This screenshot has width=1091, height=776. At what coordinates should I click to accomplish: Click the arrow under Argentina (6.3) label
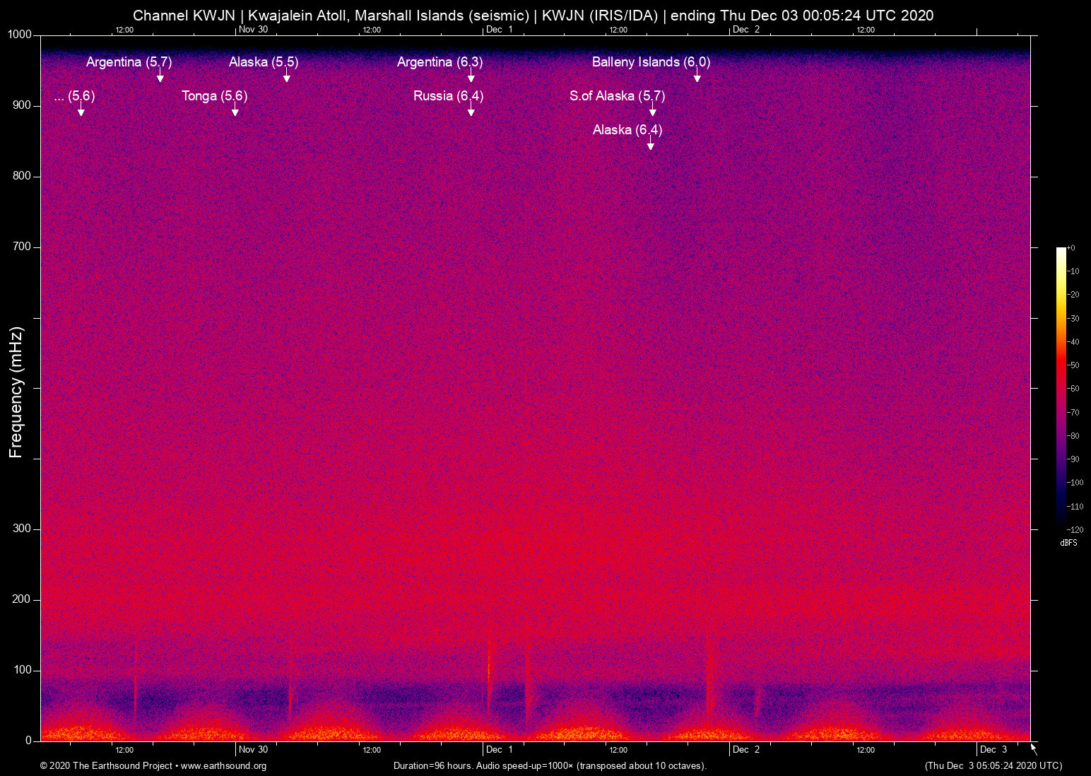[471, 77]
